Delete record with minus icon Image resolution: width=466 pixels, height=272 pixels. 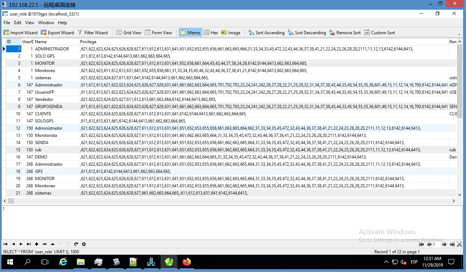(45, 244)
